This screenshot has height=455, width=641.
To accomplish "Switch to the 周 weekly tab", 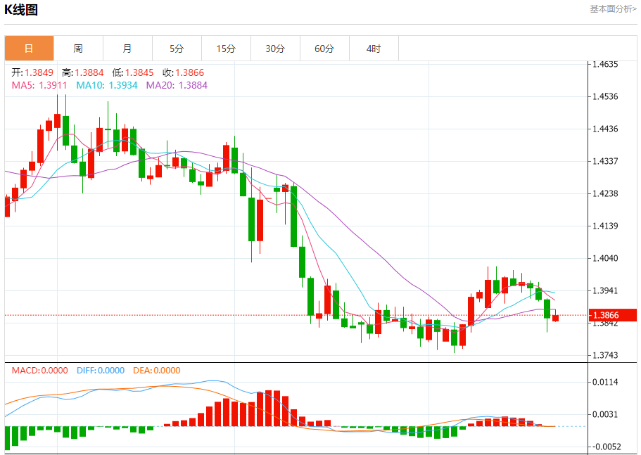I will tap(79, 49).
